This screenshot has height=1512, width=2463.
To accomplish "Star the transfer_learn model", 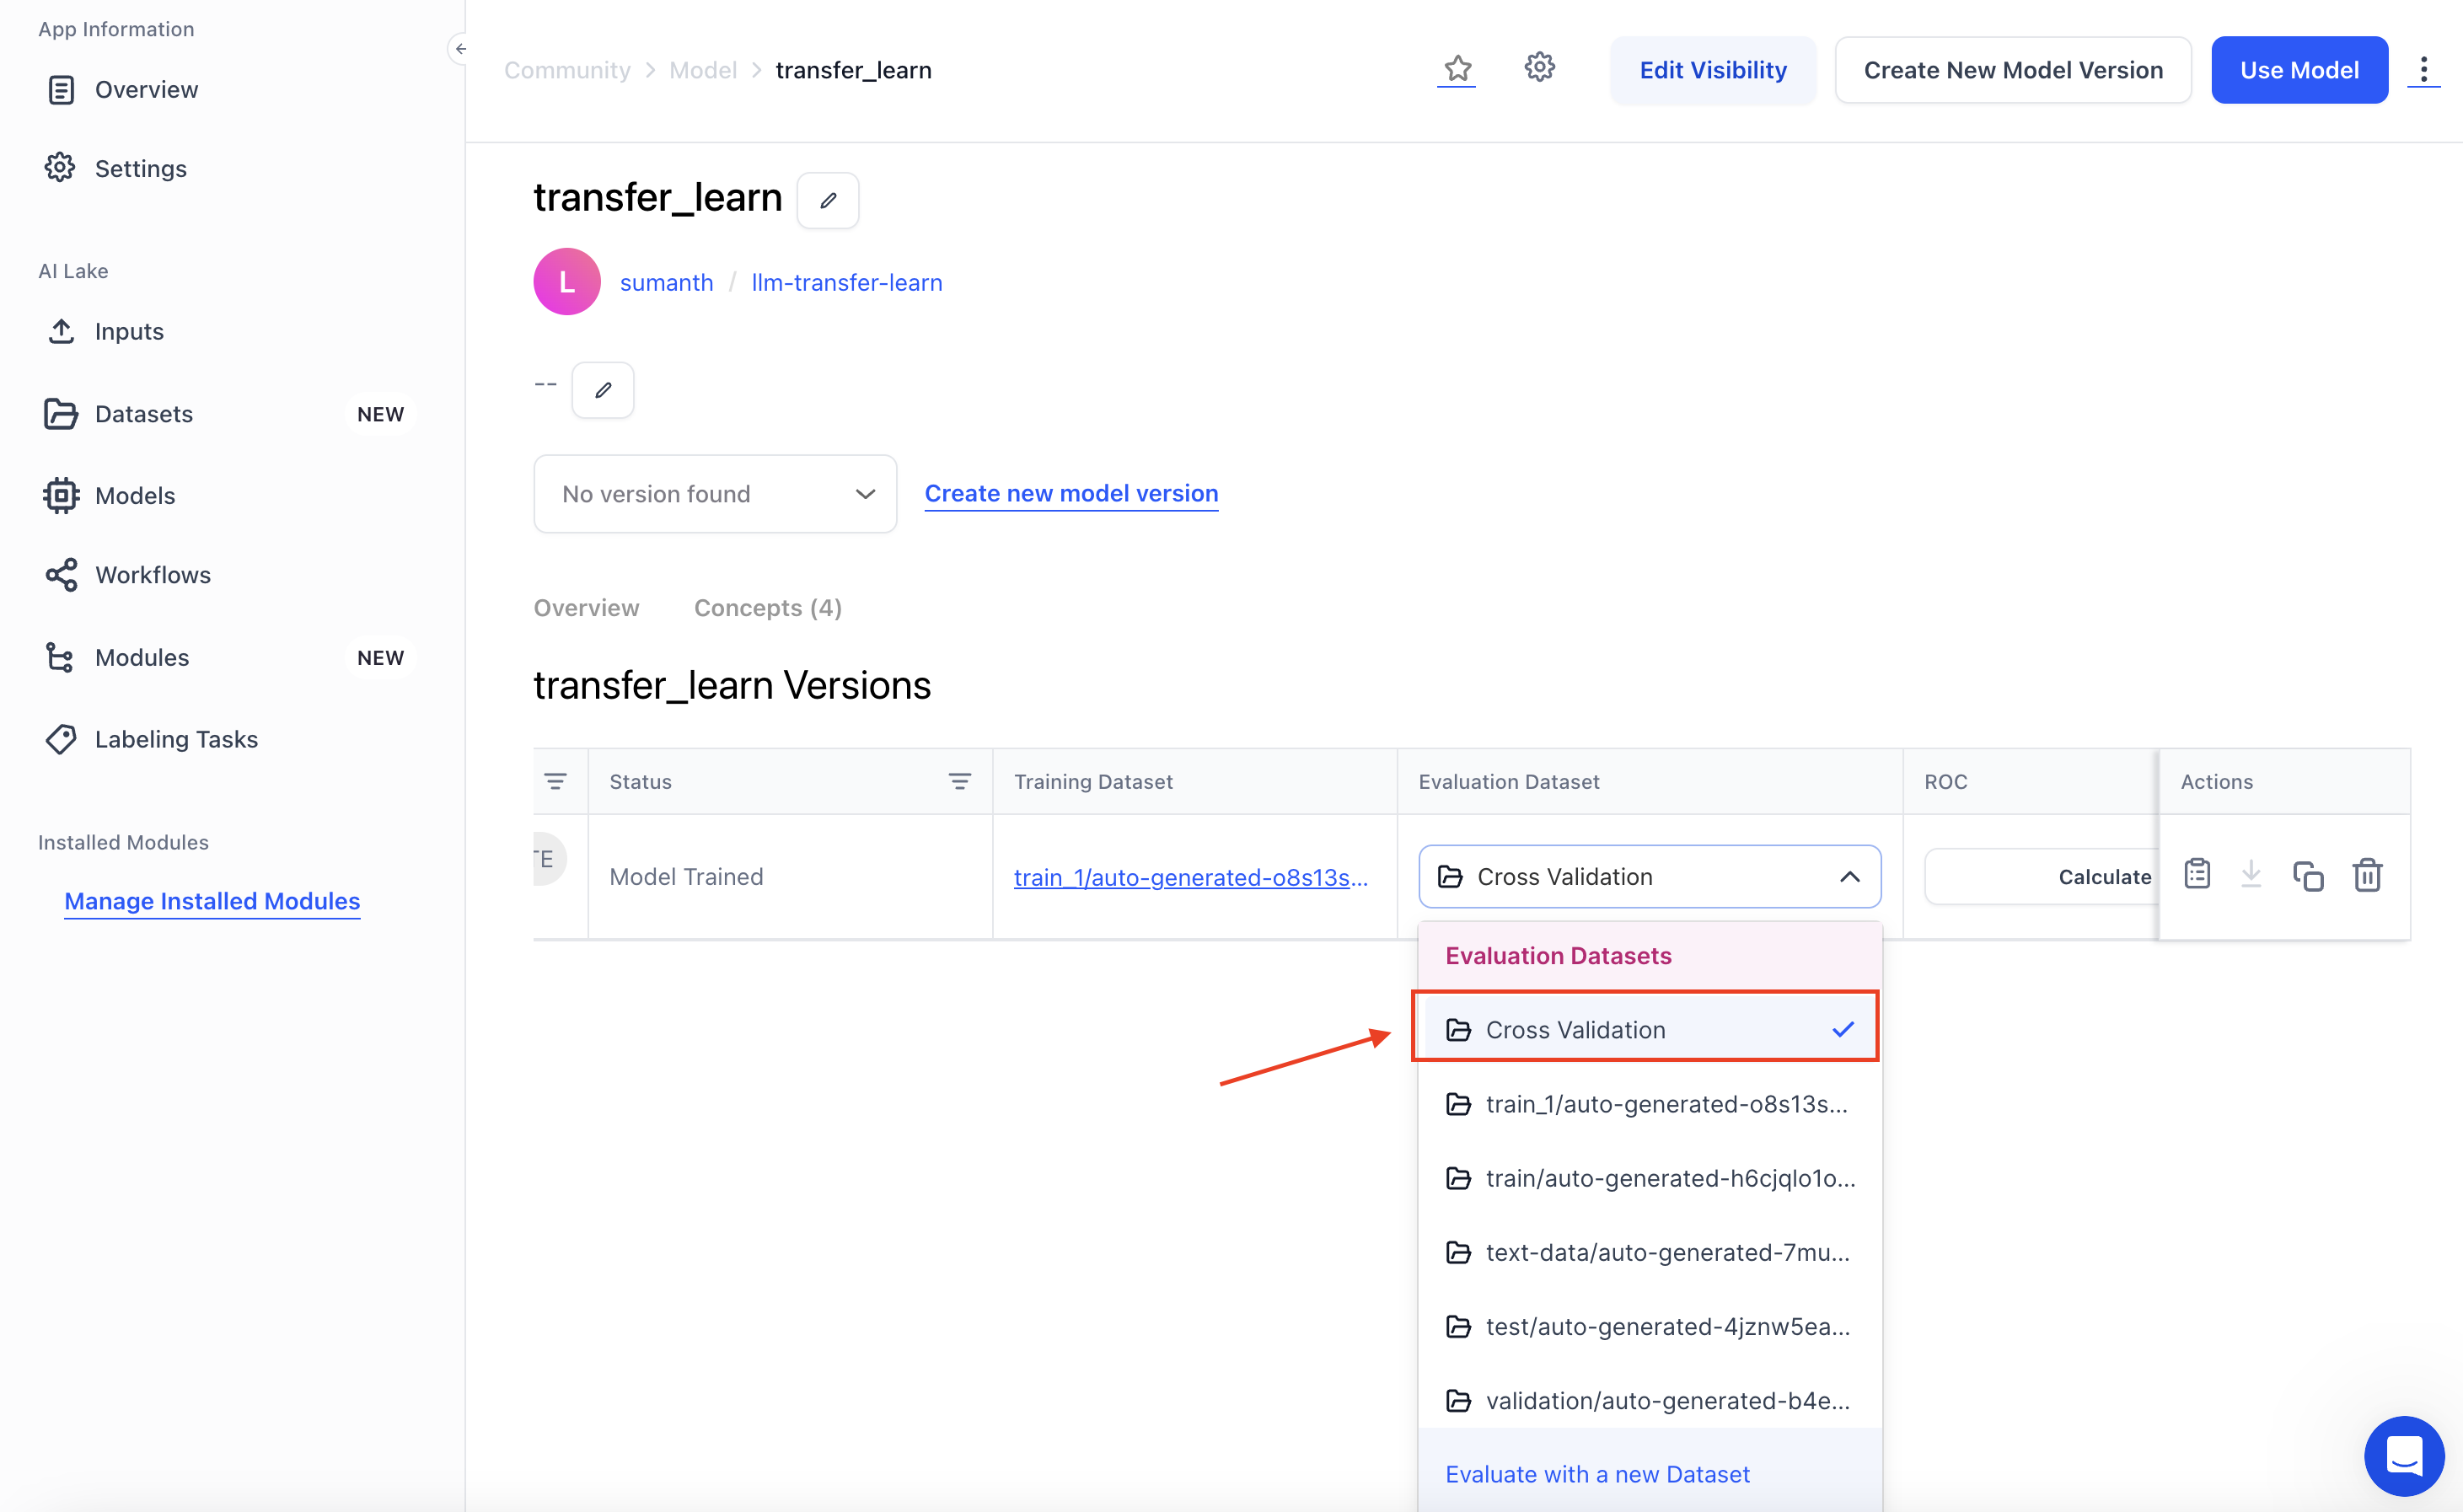I will click(x=1457, y=69).
